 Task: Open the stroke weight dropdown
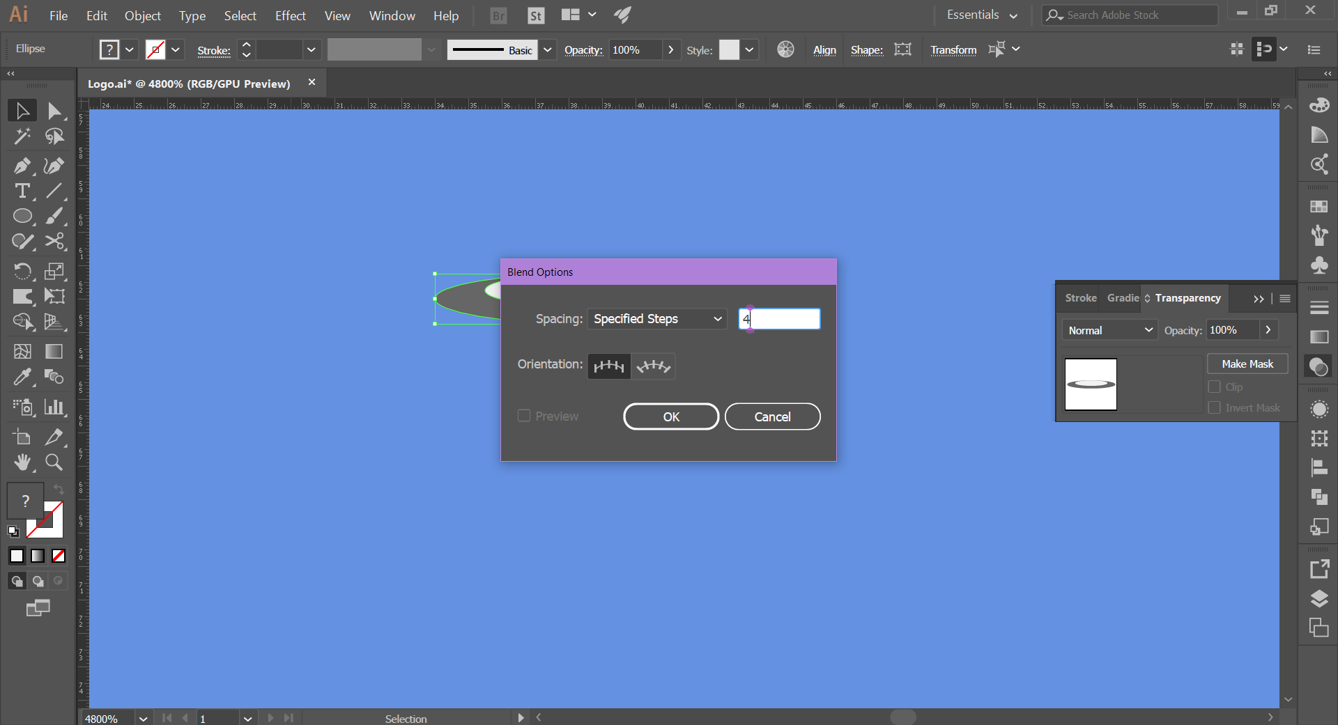tap(312, 49)
